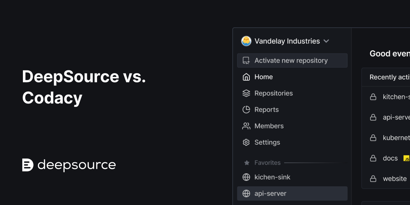Click the lock icon beside website repository

373,178
